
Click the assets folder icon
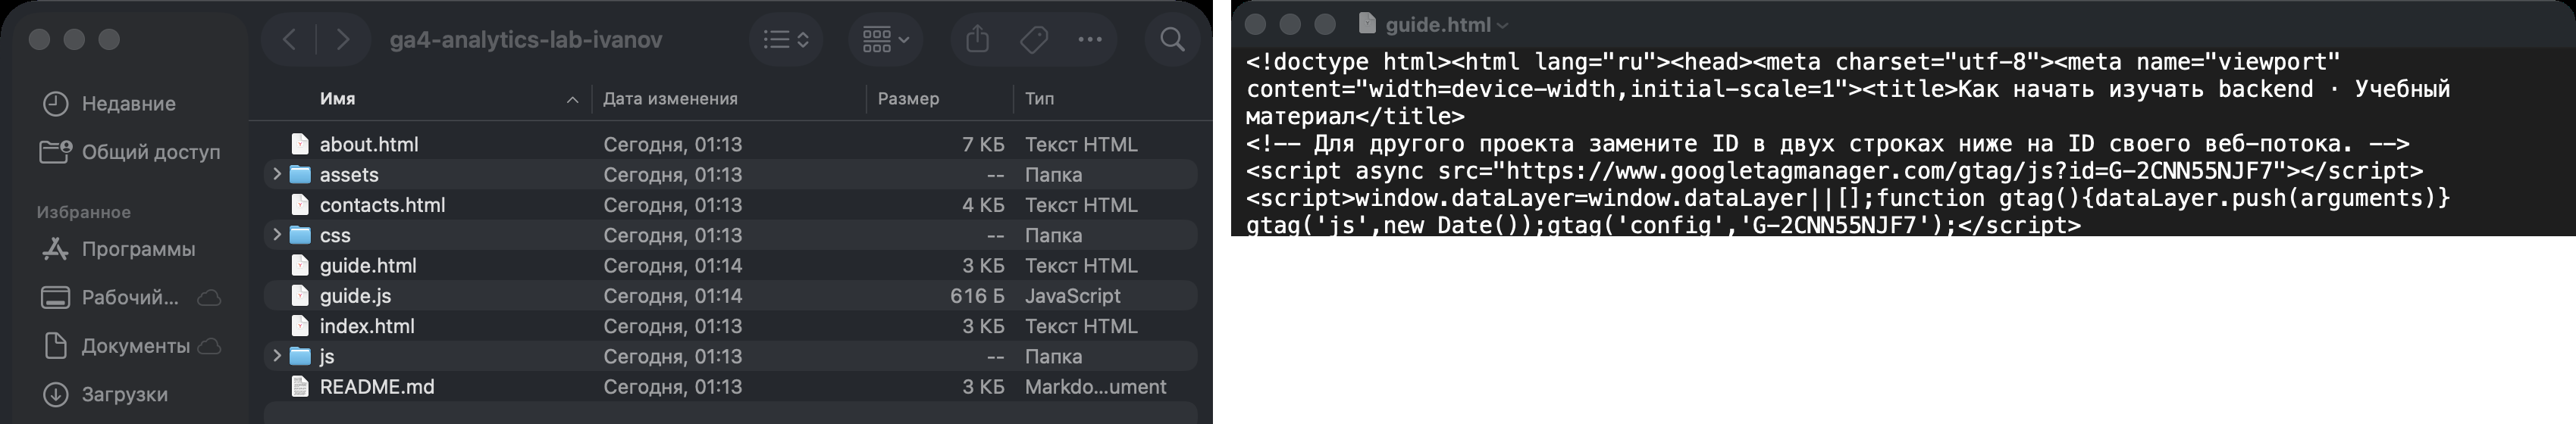(x=300, y=175)
